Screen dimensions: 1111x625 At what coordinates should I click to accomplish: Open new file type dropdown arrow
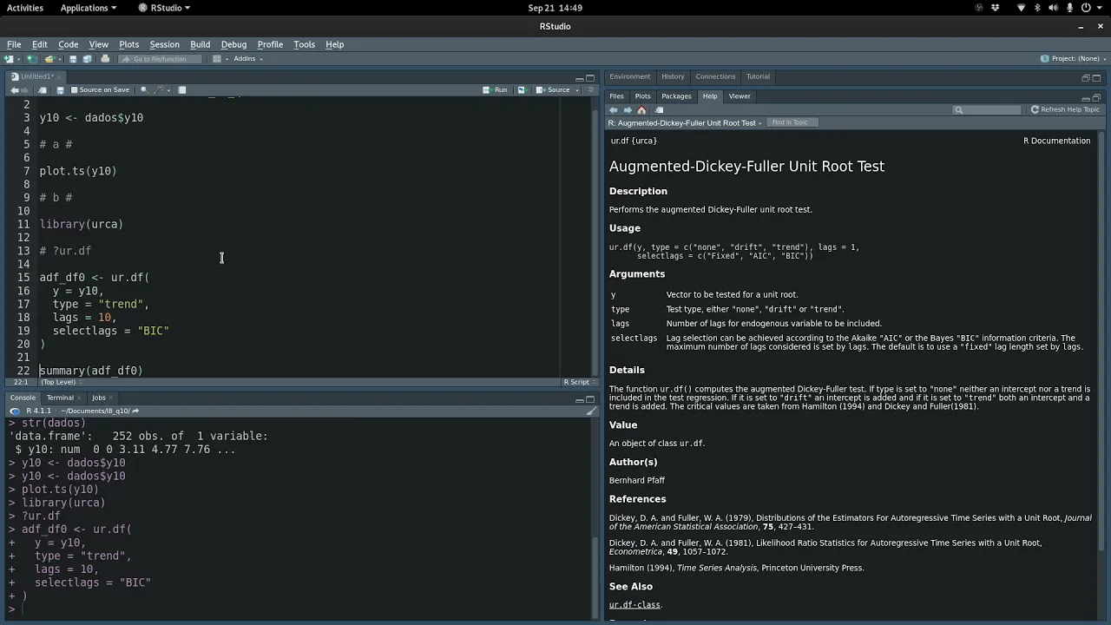click(18, 59)
